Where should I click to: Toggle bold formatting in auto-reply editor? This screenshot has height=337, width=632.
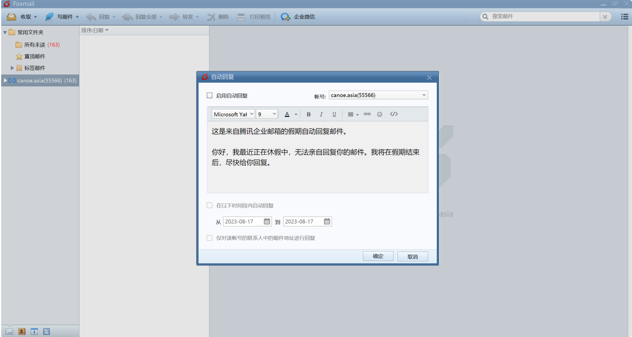(309, 114)
